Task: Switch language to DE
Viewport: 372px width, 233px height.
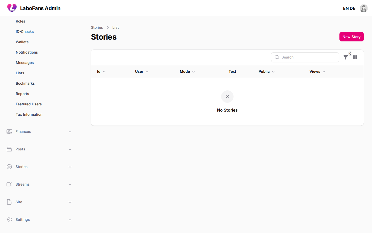Action: coord(353,8)
